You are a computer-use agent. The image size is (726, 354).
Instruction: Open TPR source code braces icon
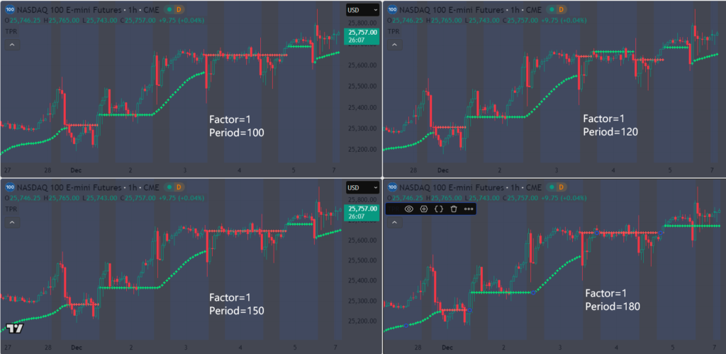[x=439, y=209]
